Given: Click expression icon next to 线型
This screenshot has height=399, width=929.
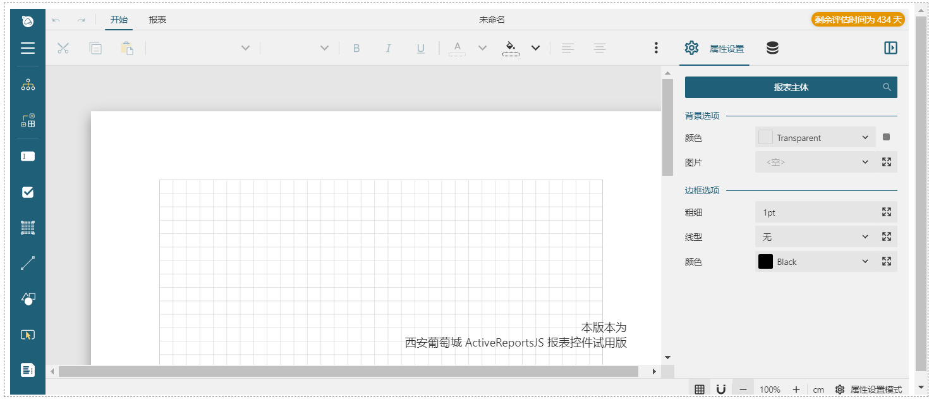Looking at the screenshot, I should pos(887,236).
